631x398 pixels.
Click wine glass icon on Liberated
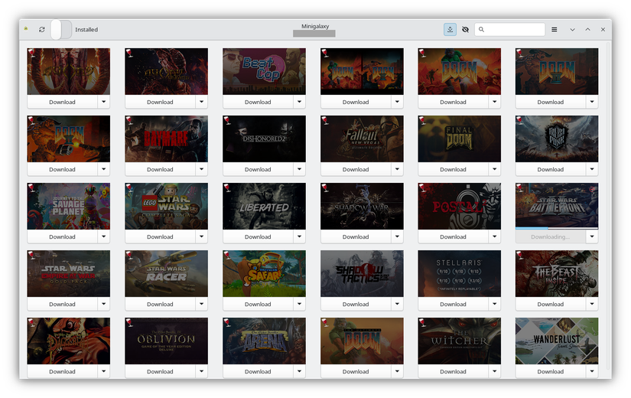(x=227, y=188)
